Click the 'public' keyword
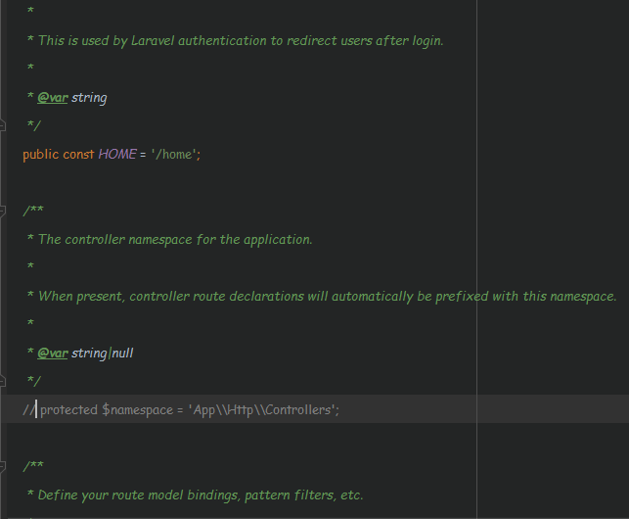Screen dimensions: 629x519 click(41, 155)
